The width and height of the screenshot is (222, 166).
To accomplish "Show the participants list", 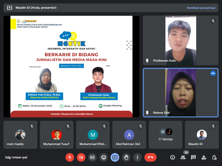I will (x=183, y=157).
